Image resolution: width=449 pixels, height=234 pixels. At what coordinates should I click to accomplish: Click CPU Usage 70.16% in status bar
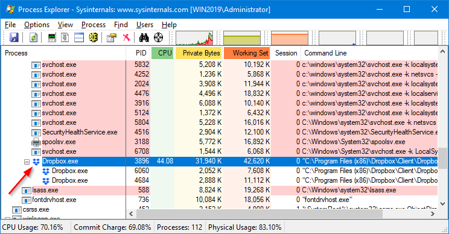tap(33, 227)
